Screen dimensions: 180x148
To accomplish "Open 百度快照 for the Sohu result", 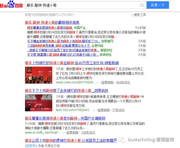I will click(107, 82).
